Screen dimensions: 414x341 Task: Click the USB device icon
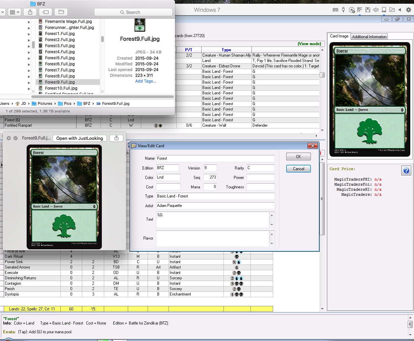343,10
